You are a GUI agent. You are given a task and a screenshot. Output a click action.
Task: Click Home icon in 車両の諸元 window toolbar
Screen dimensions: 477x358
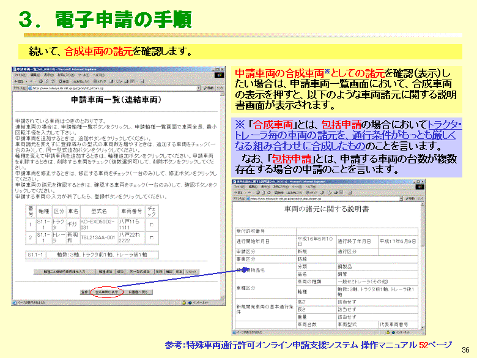[x=269, y=193]
